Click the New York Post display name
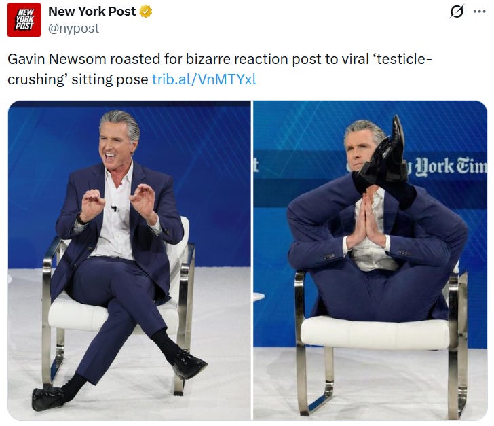This screenshot has width=494, height=426. click(92, 12)
